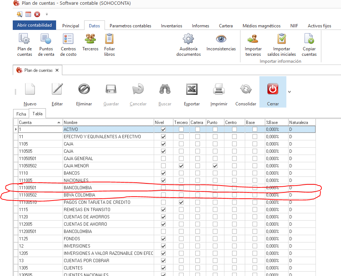Switch to the Informes ribbon tab
The image size is (341, 276).
click(x=200, y=26)
